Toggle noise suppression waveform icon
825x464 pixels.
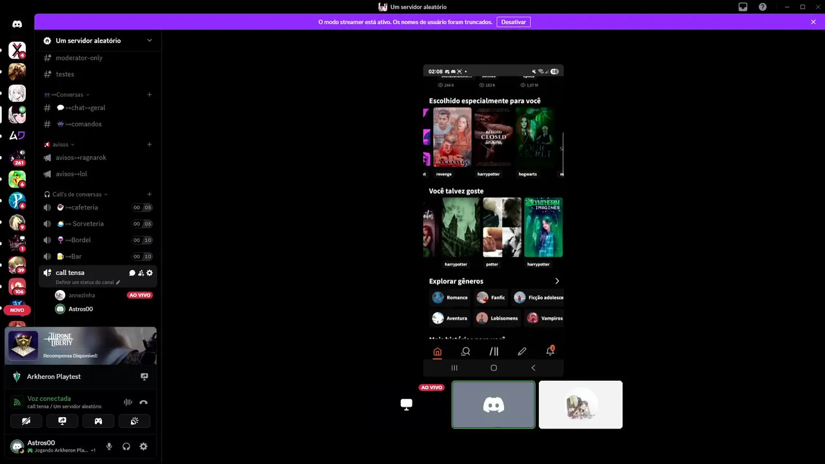tap(128, 402)
